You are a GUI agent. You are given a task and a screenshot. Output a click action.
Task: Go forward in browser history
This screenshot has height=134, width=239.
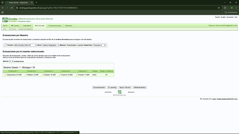pos(7,8)
